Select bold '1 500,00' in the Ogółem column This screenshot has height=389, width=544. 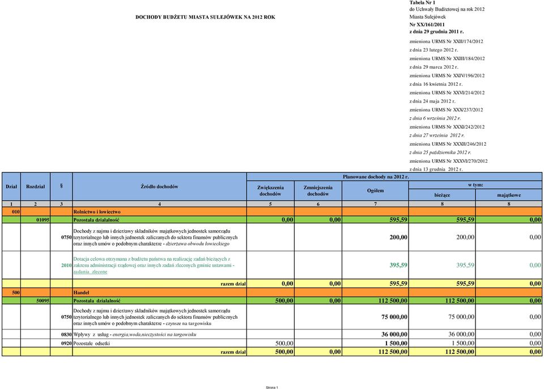pos(396,343)
